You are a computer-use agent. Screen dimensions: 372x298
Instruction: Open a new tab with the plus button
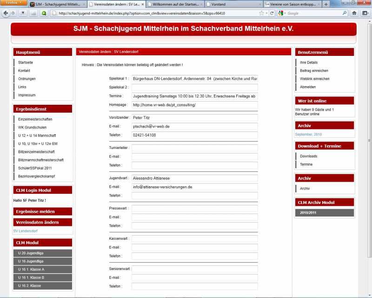pyautogui.click(x=326, y=4)
